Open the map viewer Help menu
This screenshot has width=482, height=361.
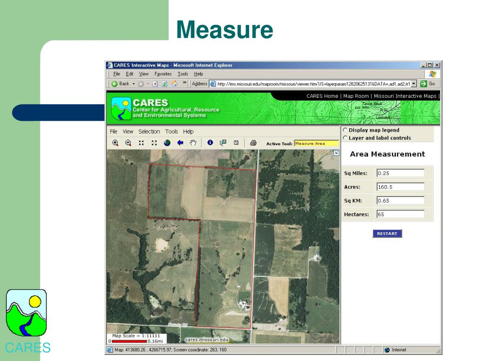(x=188, y=132)
